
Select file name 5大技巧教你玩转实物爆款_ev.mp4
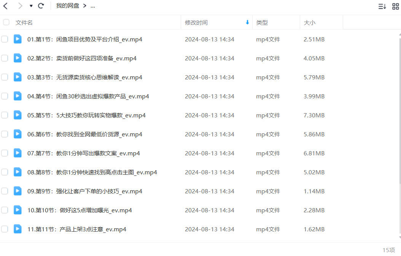(x=101, y=115)
